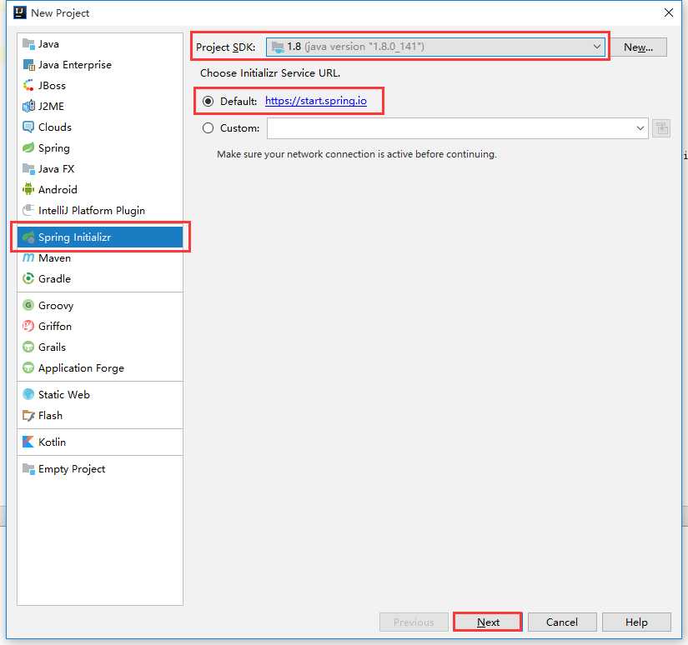Click the disabled add-URL icon beside Custom field
This screenshot has width=688, height=645.
pyautogui.click(x=661, y=128)
